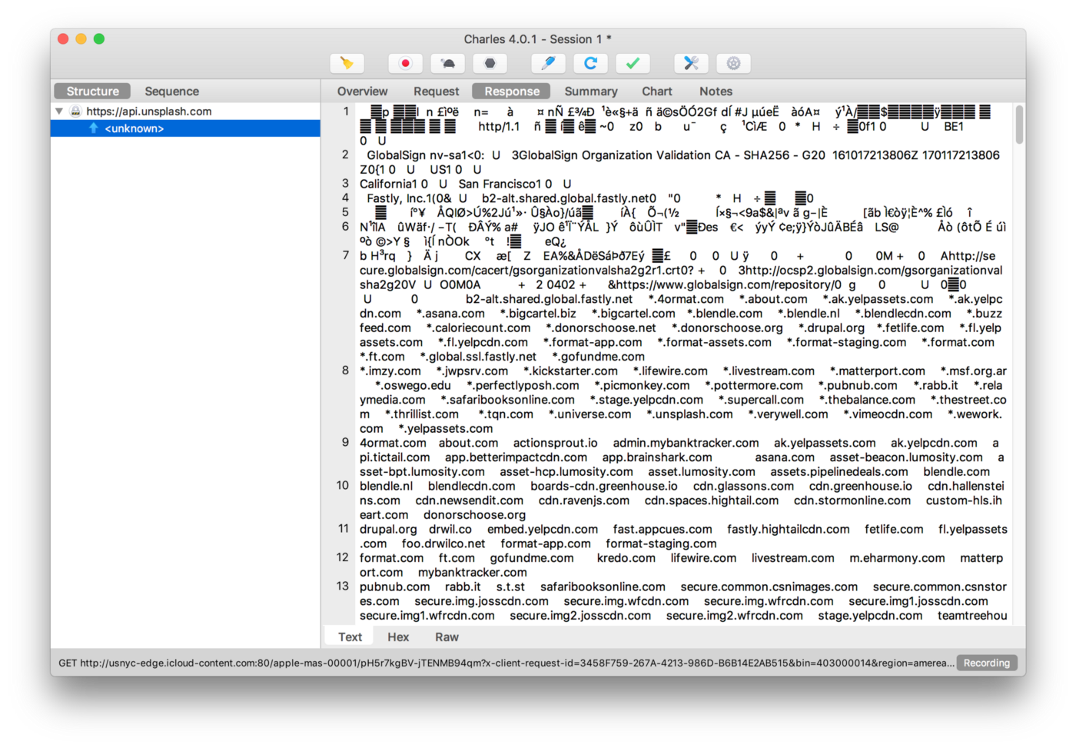
Task: Click the response pane vertical scrollbar
Action: [x=1020, y=125]
